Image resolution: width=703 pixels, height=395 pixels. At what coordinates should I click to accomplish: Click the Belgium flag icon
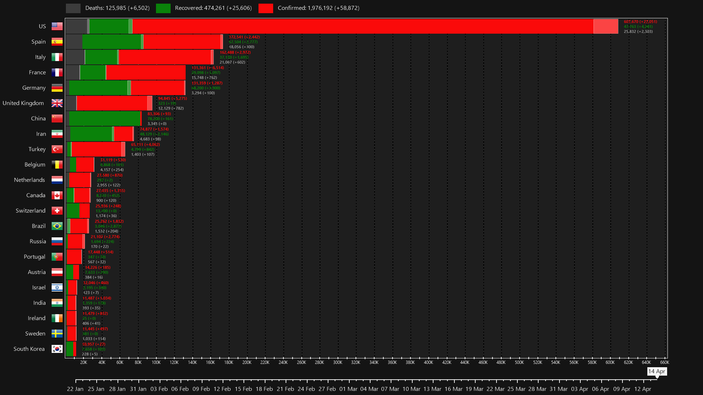(x=57, y=165)
